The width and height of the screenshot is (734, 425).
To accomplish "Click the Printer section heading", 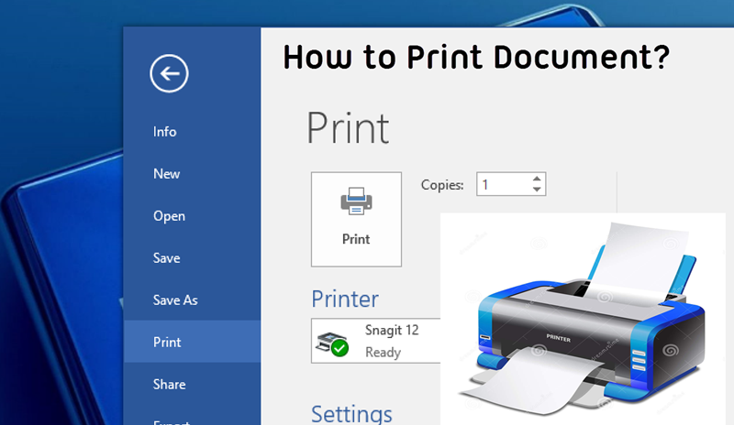I will [x=345, y=299].
